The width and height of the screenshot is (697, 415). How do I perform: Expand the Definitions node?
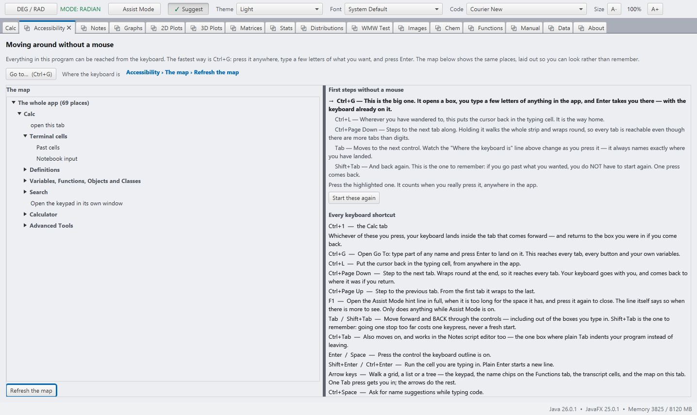coord(25,170)
